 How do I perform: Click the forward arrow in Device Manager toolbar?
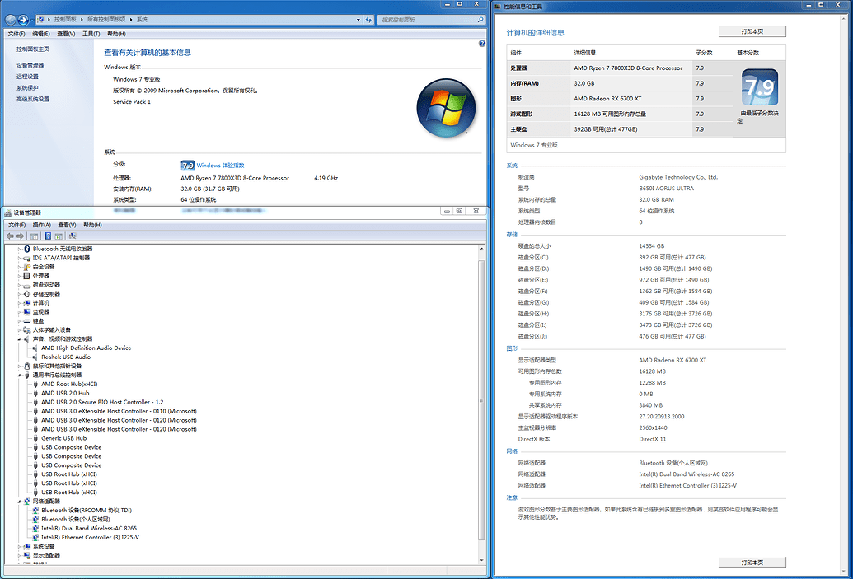click(20, 236)
